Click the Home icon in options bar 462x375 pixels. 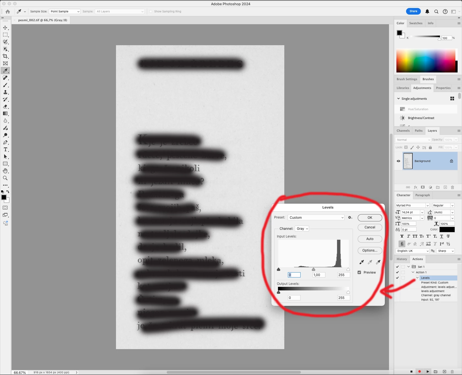(x=8, y=12)
